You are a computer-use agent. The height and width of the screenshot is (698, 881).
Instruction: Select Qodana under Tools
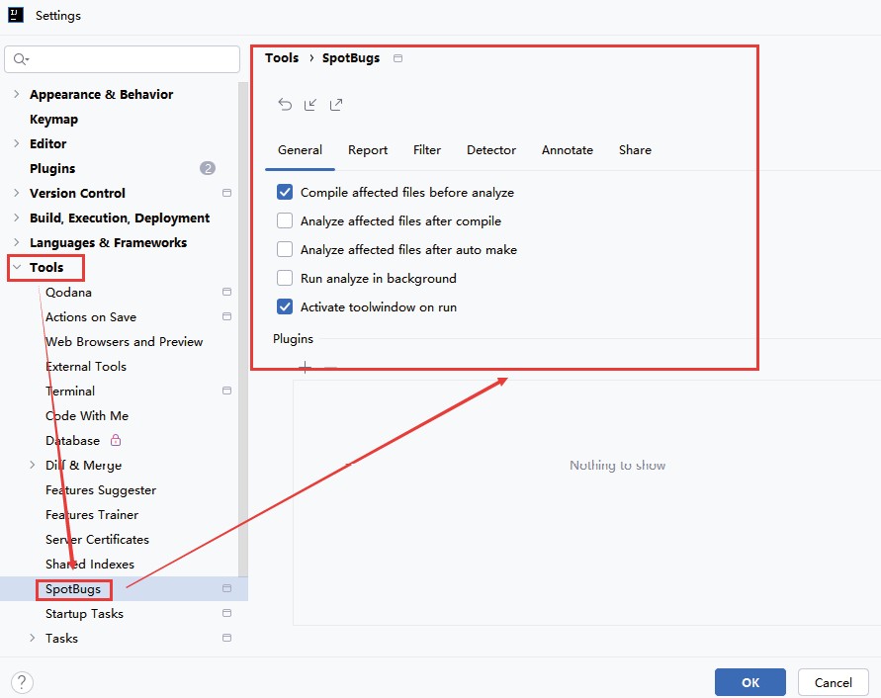68,293
